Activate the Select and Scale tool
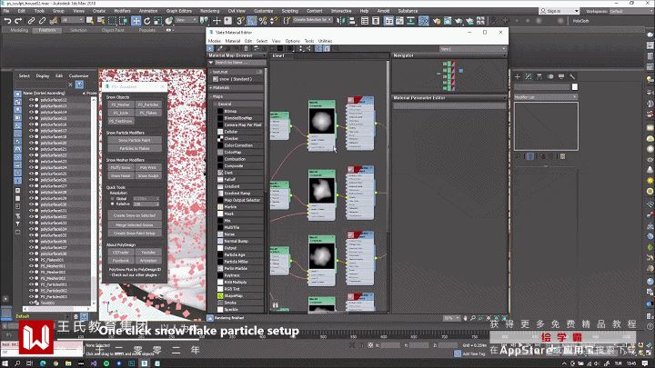The width and height of the screenshot is (655, 368). pyautogui.click(x=158, y=20)
